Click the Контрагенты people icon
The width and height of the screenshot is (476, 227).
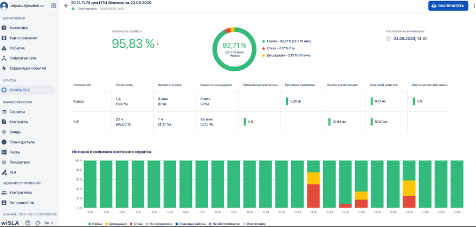click(4, 192)
